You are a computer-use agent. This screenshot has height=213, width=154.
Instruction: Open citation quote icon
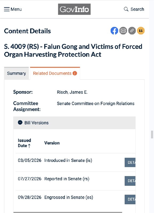click(141, 31)
